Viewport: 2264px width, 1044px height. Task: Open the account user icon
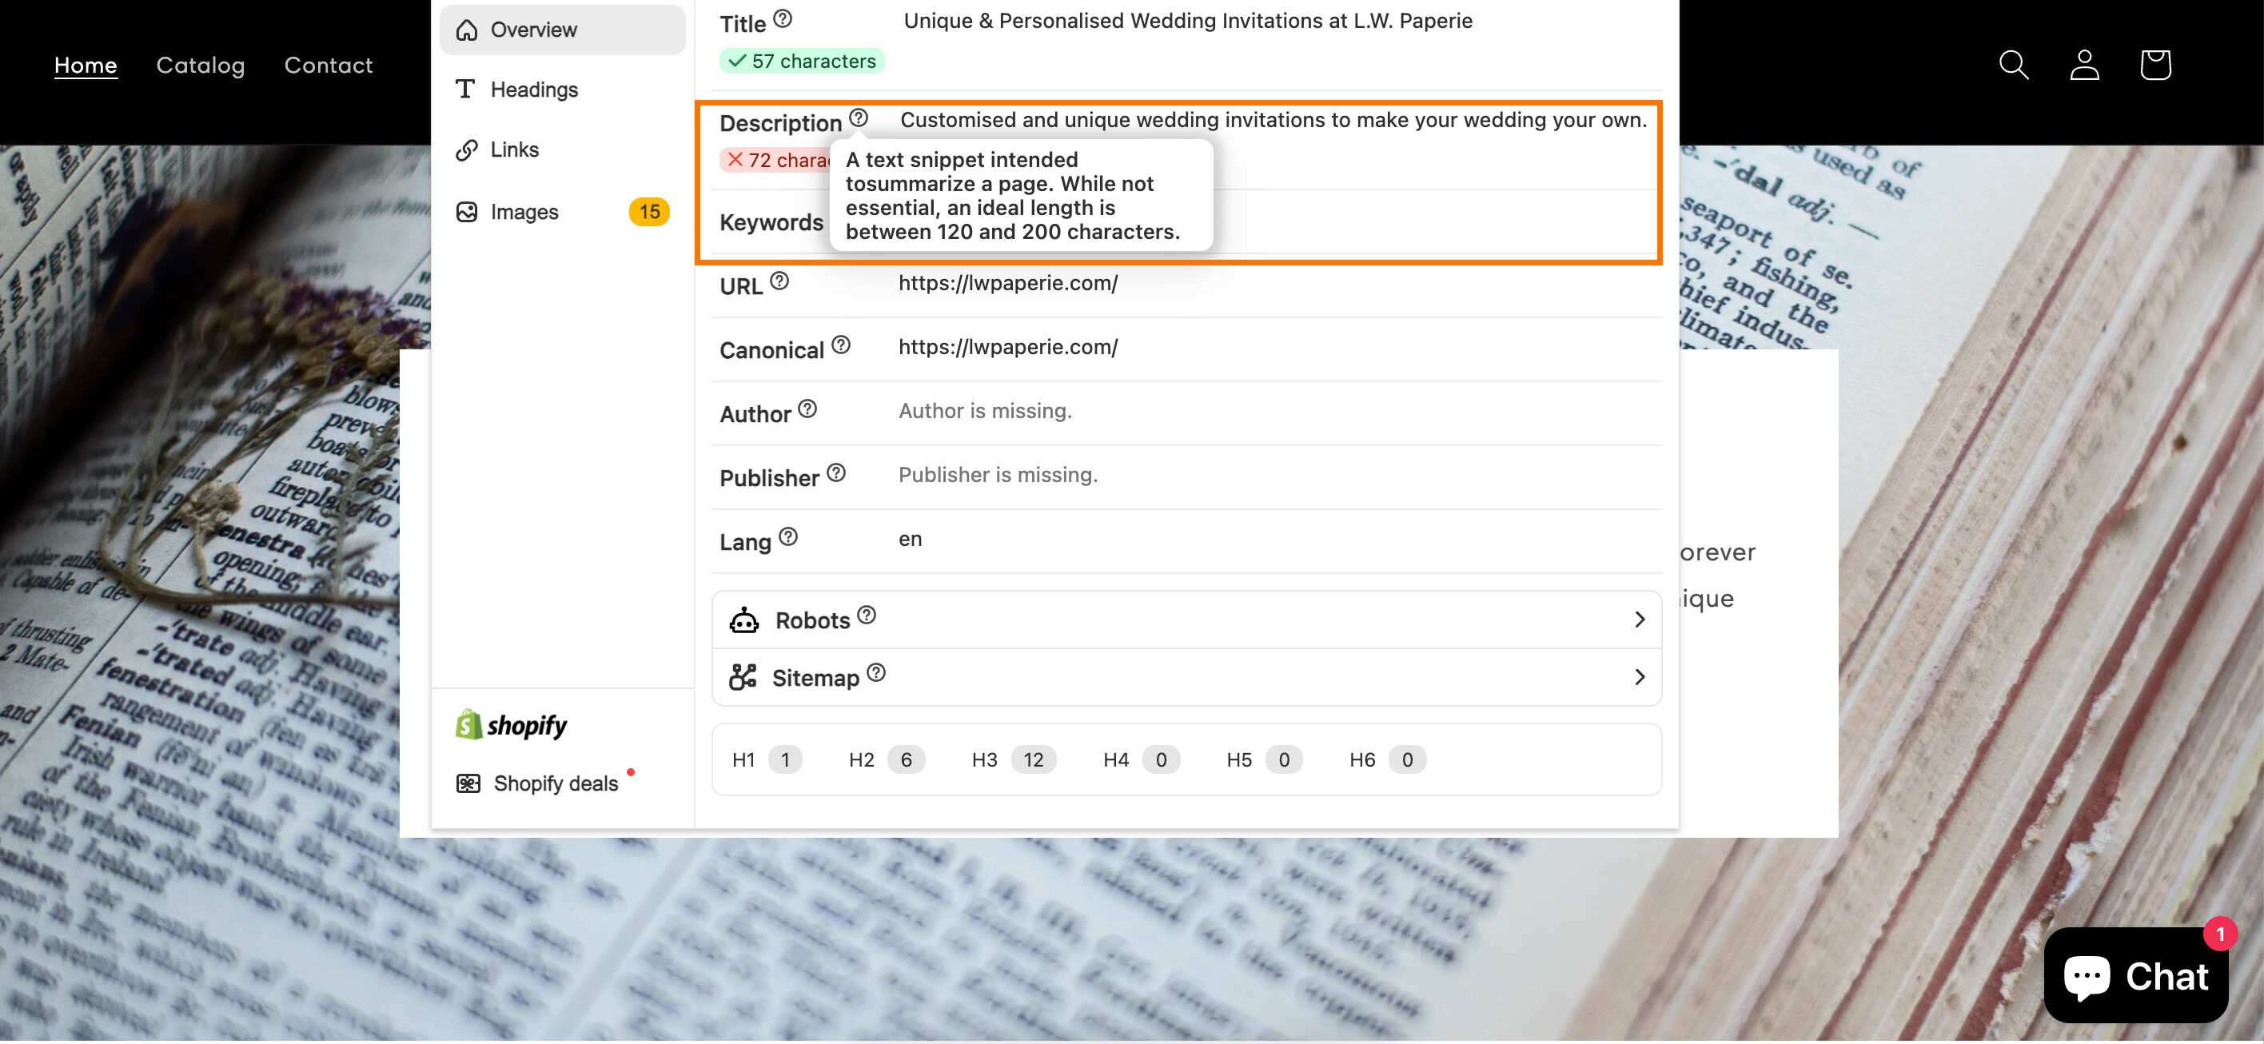2084,64
